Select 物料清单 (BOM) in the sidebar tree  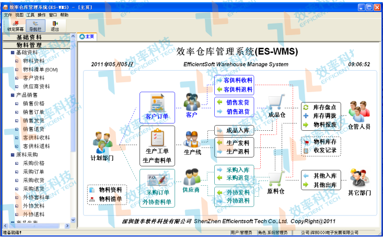point(40,70)
